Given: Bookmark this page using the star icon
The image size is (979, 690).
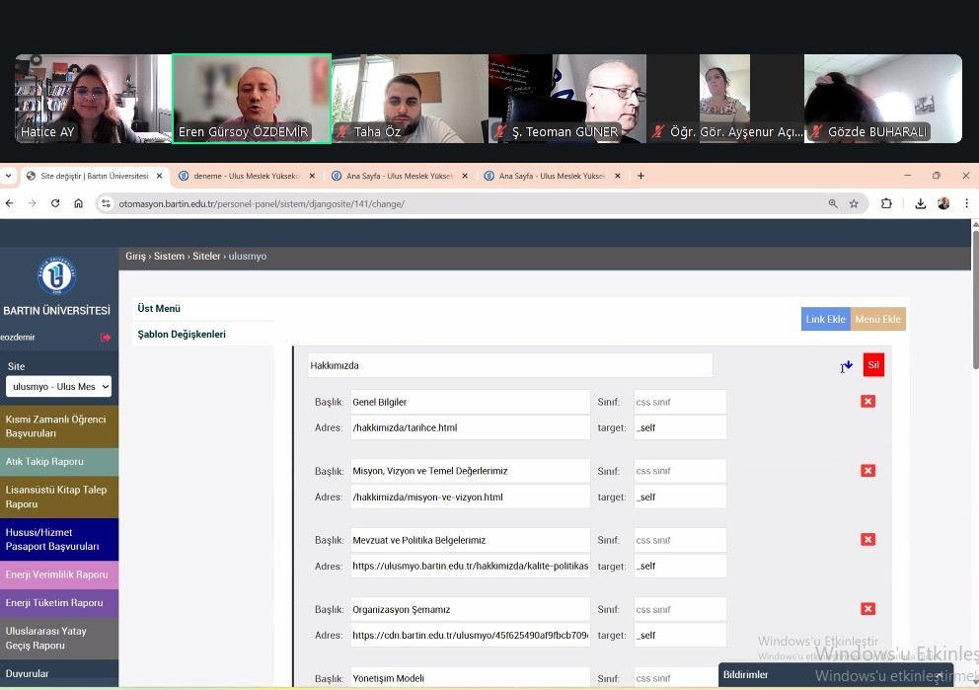Looking at the screenshot, I should pyautogui.click(x=854, y=203).
